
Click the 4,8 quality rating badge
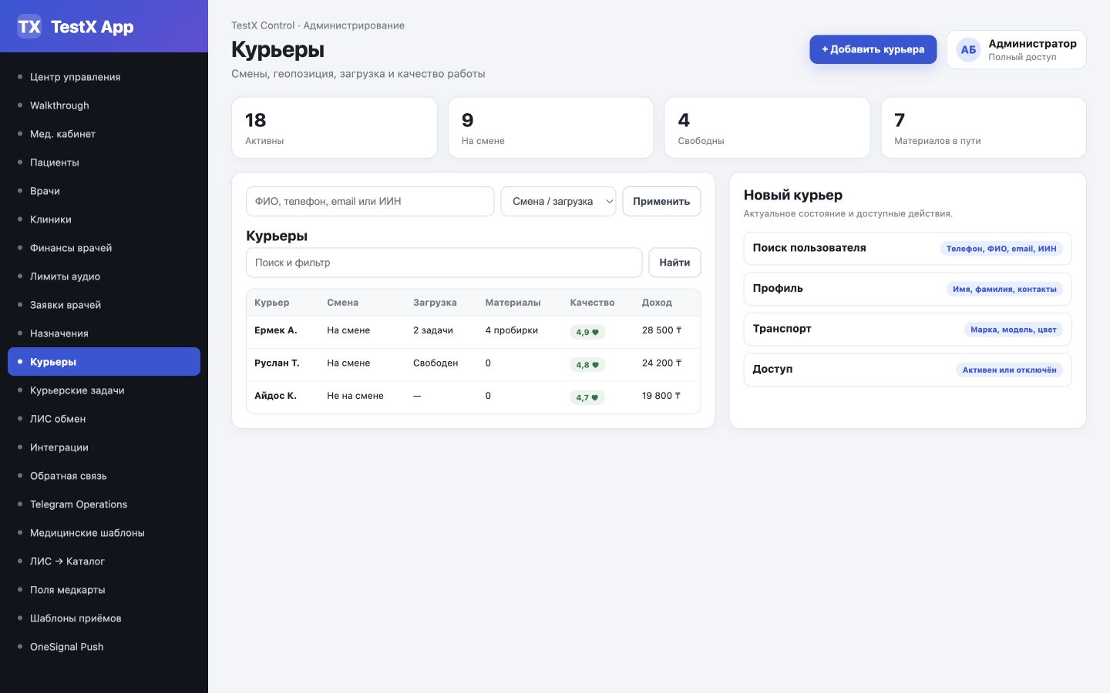pos(587,365)
